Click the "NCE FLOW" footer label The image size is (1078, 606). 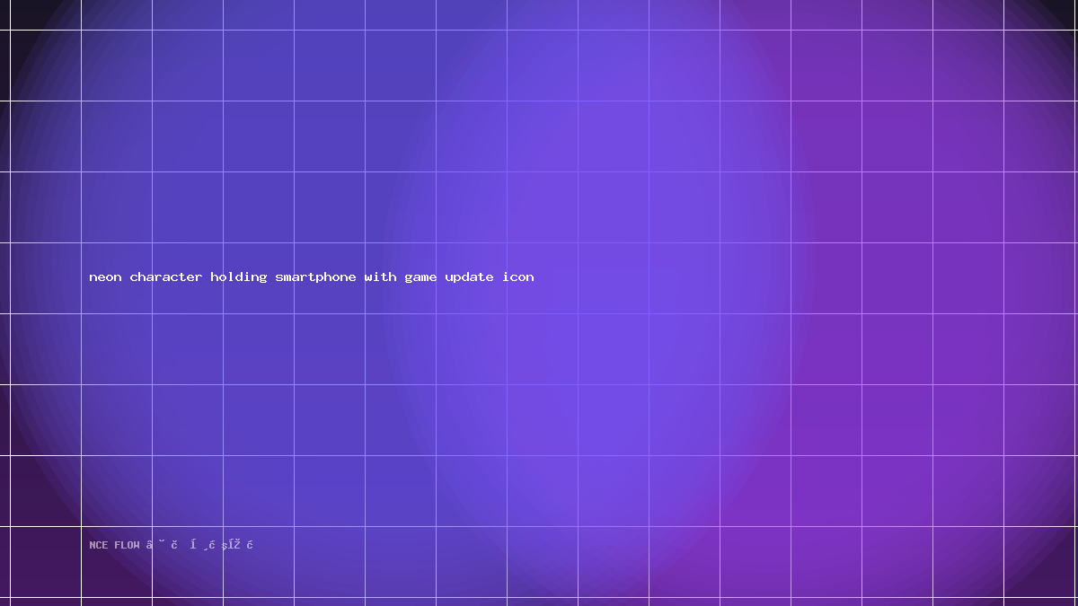click(x=115, y=545)
